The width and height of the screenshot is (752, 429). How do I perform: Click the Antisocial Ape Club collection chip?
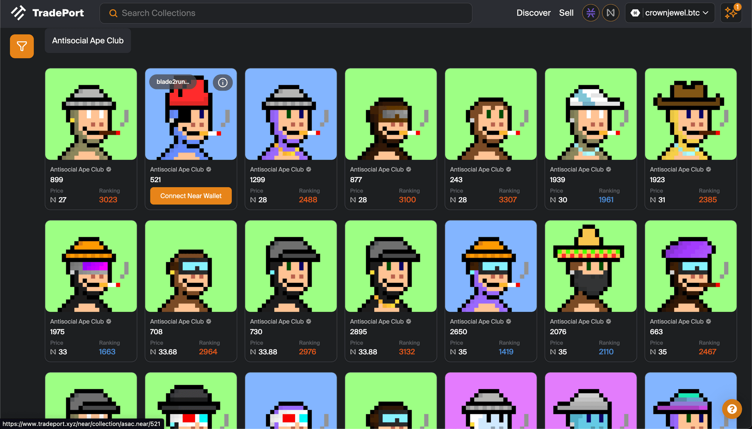pos(88,41)
